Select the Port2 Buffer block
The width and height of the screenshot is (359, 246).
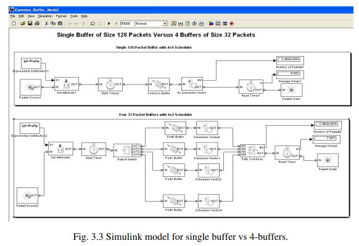[174, 170]
